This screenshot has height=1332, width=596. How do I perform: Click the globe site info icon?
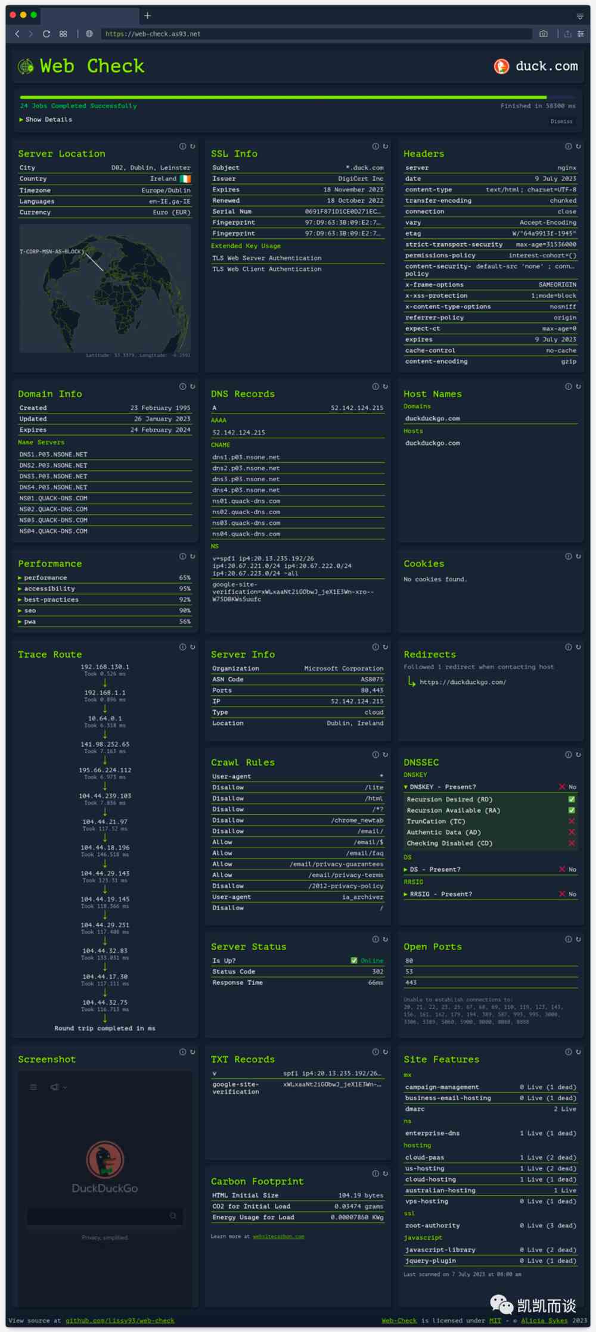click(x=89, y=34)
